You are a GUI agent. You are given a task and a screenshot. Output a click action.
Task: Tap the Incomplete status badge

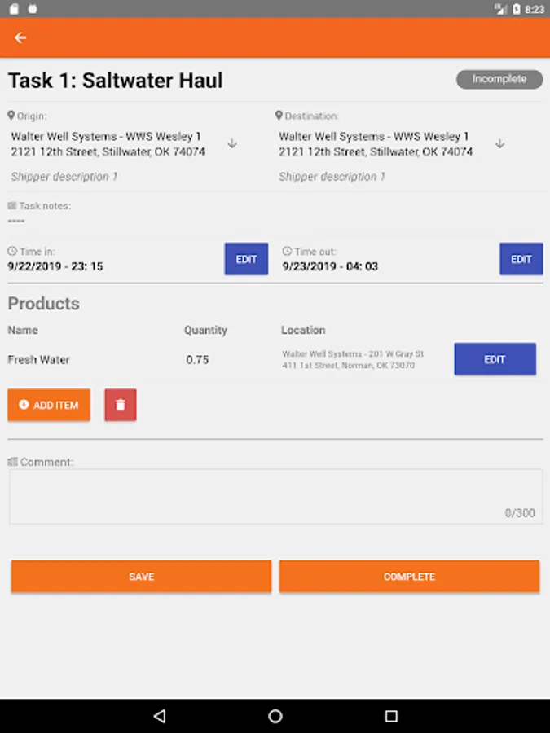point(499,79)
